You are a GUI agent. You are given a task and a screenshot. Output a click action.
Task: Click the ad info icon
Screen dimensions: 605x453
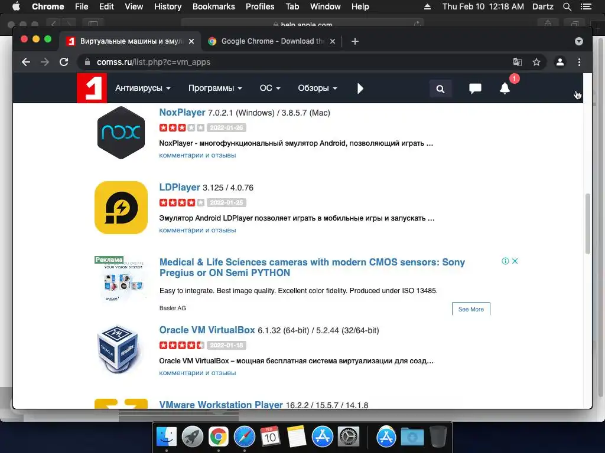[x=505, y=261]
